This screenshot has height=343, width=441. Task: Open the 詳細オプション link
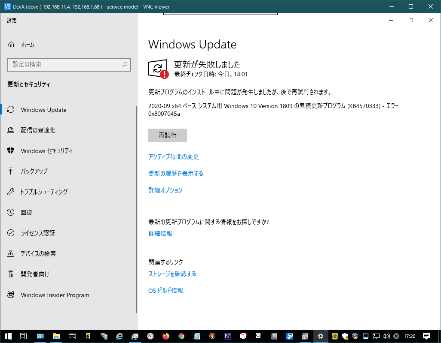pos(165,190)
